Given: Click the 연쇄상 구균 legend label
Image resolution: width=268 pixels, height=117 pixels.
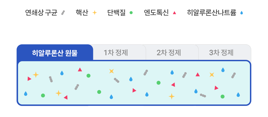Looking at the screenshot, I should [x=41, y=13].
